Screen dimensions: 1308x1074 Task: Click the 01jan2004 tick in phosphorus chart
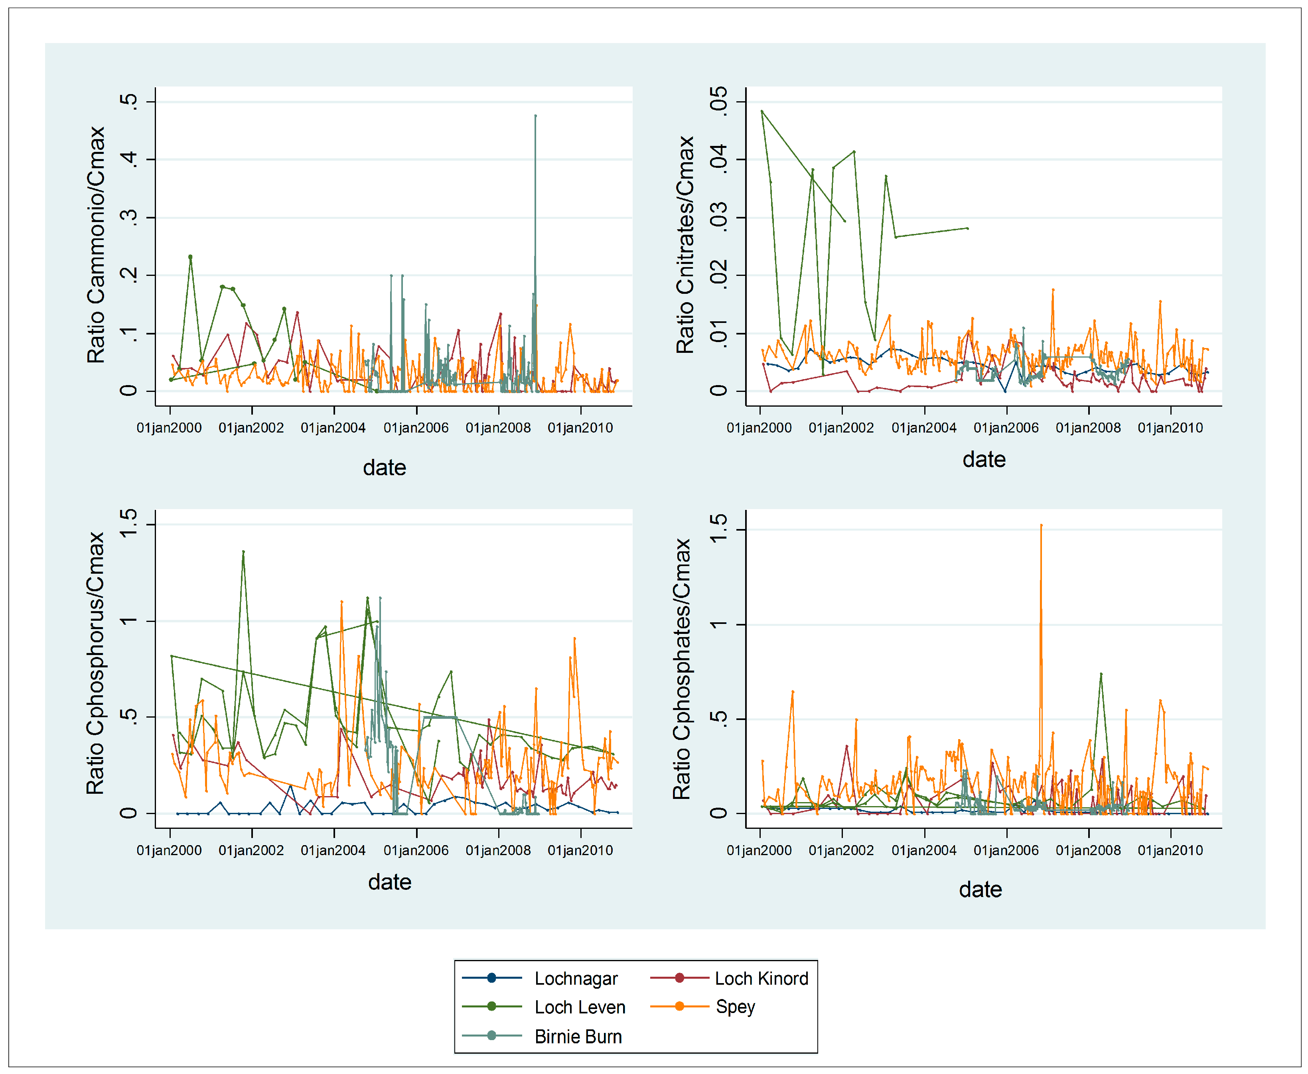tap(333, 851)
